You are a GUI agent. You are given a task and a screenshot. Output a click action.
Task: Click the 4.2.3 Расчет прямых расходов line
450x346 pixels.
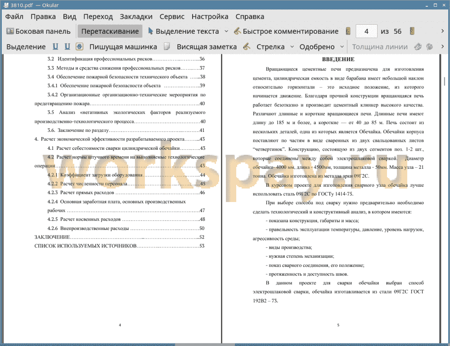126,193
